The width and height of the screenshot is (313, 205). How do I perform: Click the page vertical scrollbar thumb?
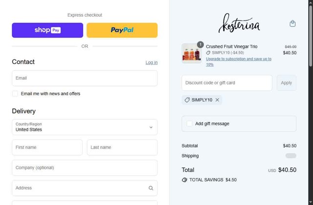tap(311, 36)
